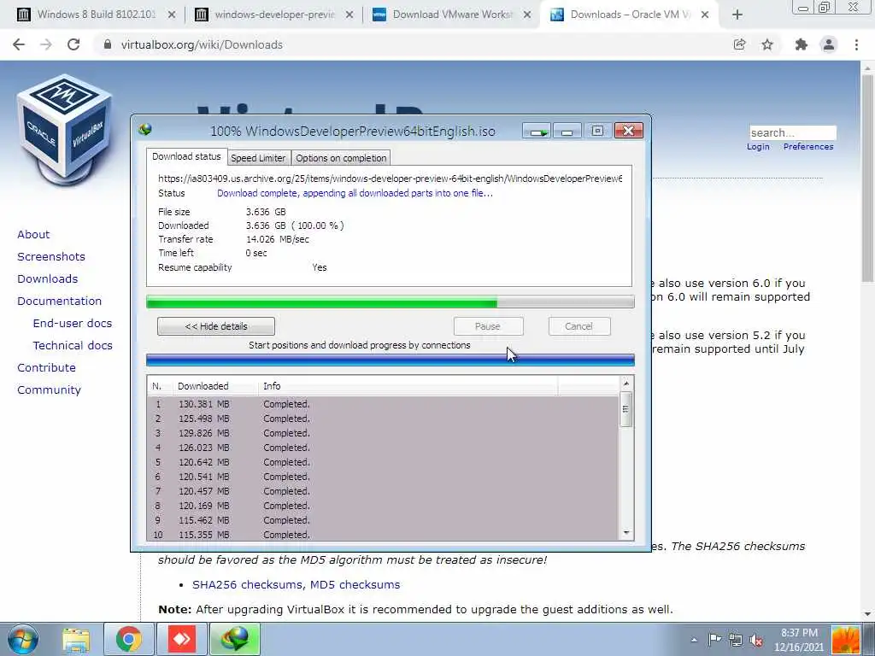
Task: Open the Contribute sidebar link
Action: coord(46,368)
